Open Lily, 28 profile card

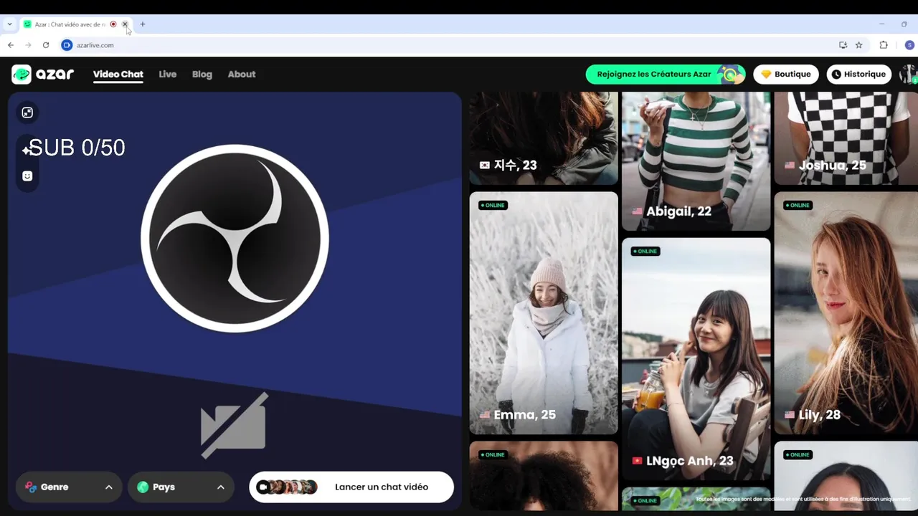coord(846,312)
